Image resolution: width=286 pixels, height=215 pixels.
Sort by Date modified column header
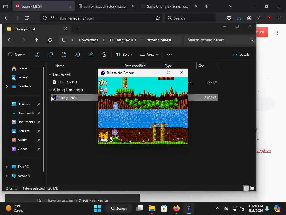click(143, 66)
